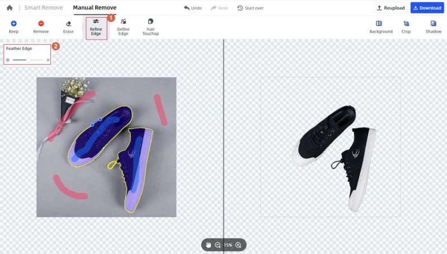Undo the last action
This screenshot has width=447, height=254.
pyautogui.click(x=193, y=8)
